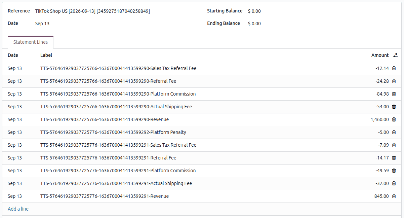Select label ending 599290-Referral Fee

[108, 81]
